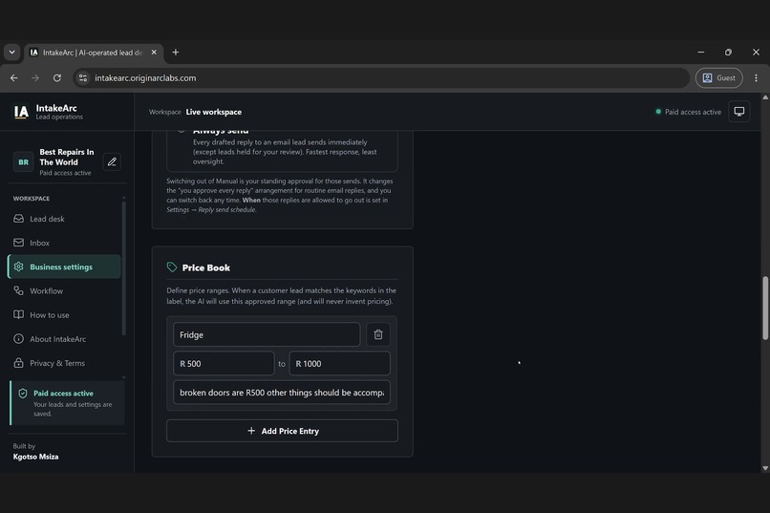Screen dimensions: 770x513
Task: Click the WORKSPACE section label
Action: 32,199
